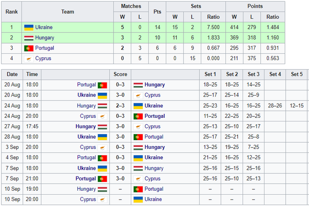
Task: Click Hungary's flag in the 3 Sep match
Action: click(138, 147)
